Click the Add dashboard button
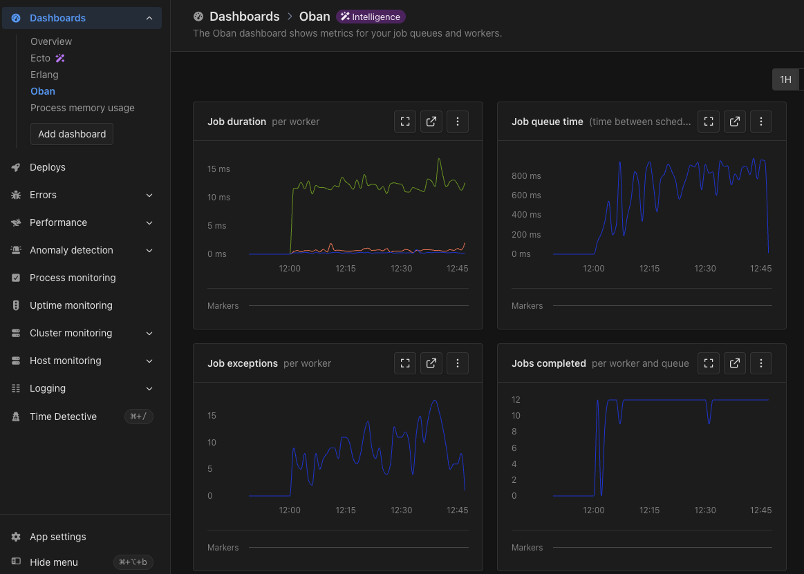 (72, 134)
